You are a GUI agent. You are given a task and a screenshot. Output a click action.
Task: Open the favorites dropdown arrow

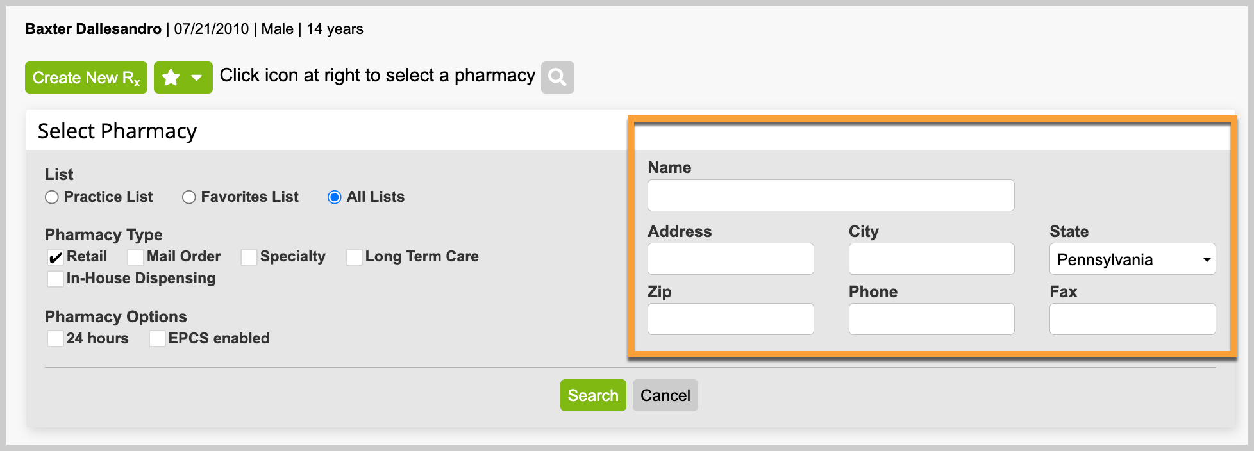197,78
